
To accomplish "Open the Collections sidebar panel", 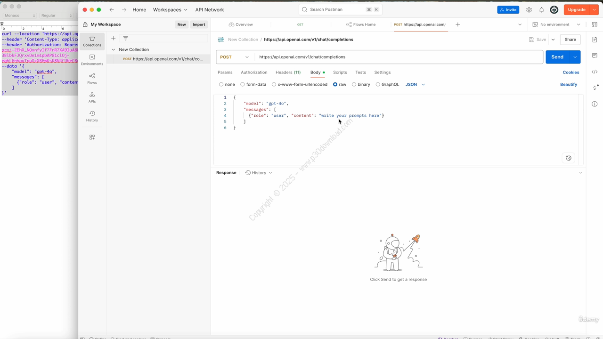I will click(x=92, y=41).
